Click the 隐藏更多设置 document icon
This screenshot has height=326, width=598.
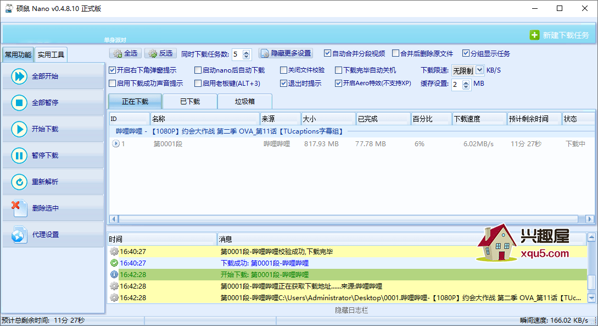tap(265, 53)
